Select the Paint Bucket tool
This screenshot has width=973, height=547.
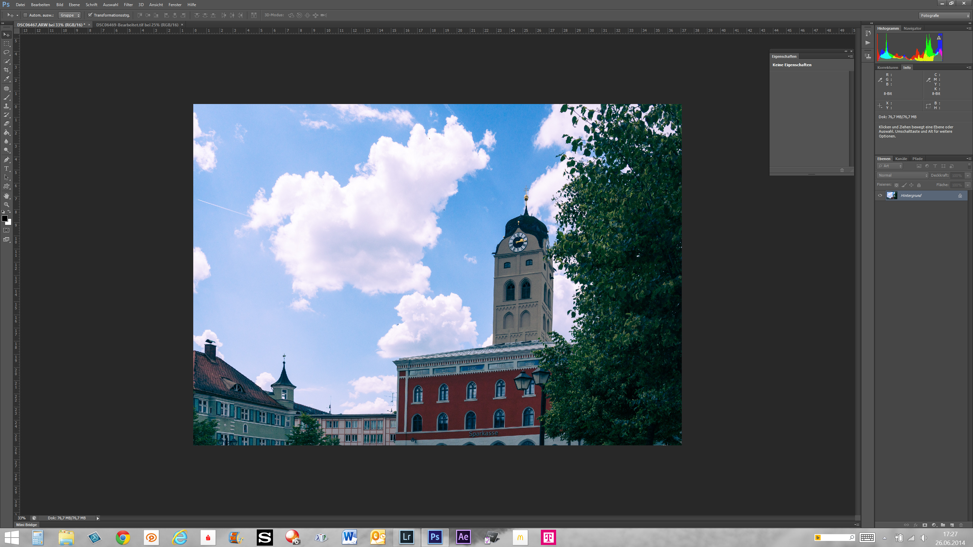click(x=6, y=133)
